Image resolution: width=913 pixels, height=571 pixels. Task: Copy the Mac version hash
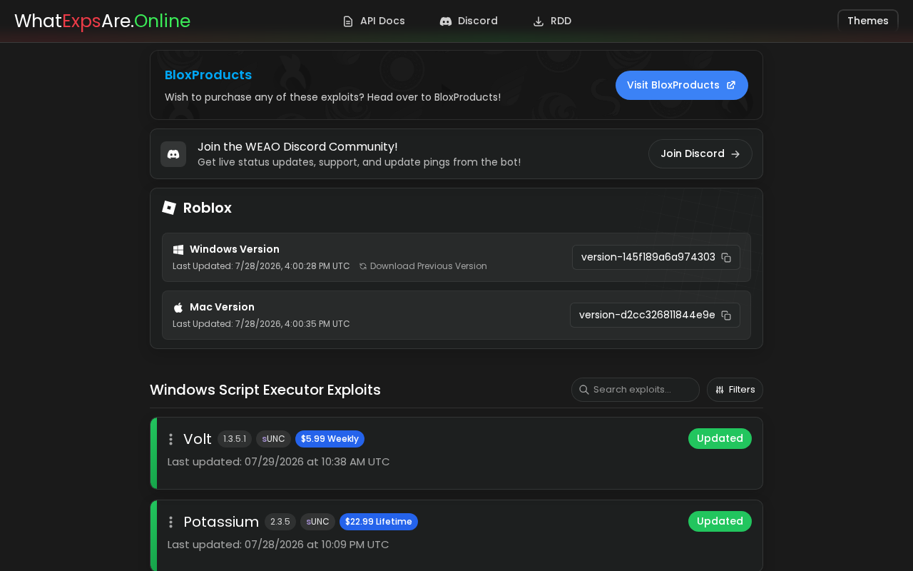coord(726,315)
